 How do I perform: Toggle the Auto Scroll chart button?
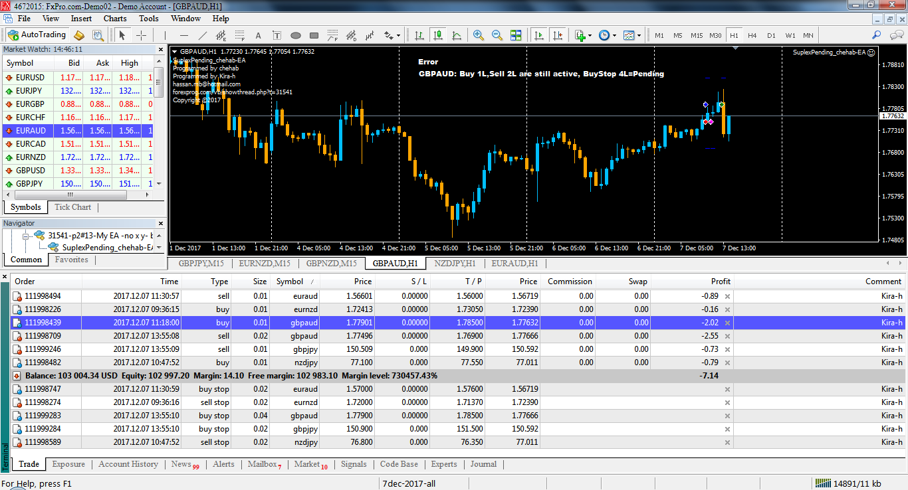click(x=539, y=35)
